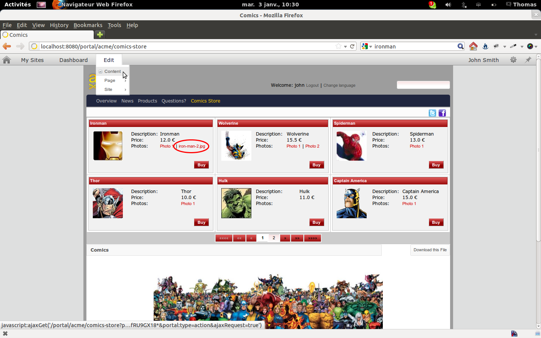
Task: Jump to last page with »»»» button
Action: click(x=313, y=238)
